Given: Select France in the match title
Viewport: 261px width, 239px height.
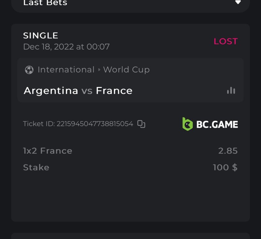Looking at the screenshot, I should point(114,91).
